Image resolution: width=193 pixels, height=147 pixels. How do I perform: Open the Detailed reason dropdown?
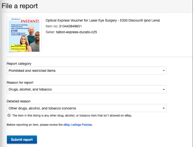click(x=87, y=108)
